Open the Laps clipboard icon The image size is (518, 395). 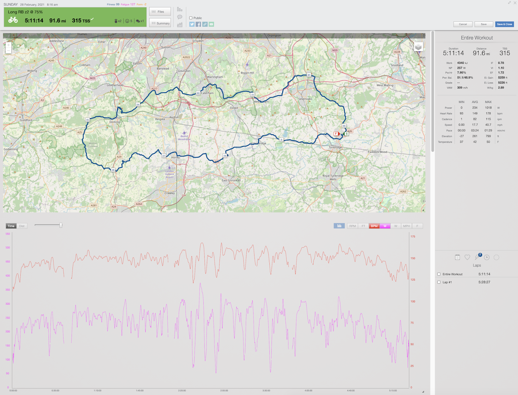point(457,257)
